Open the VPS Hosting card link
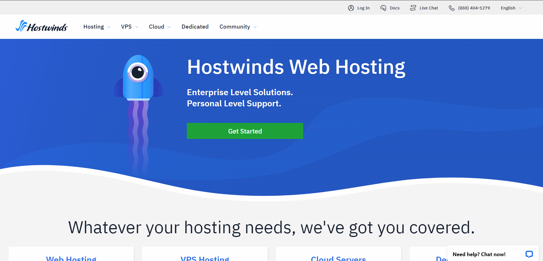The height and width of the screenshot is (261, 543). 205,258
